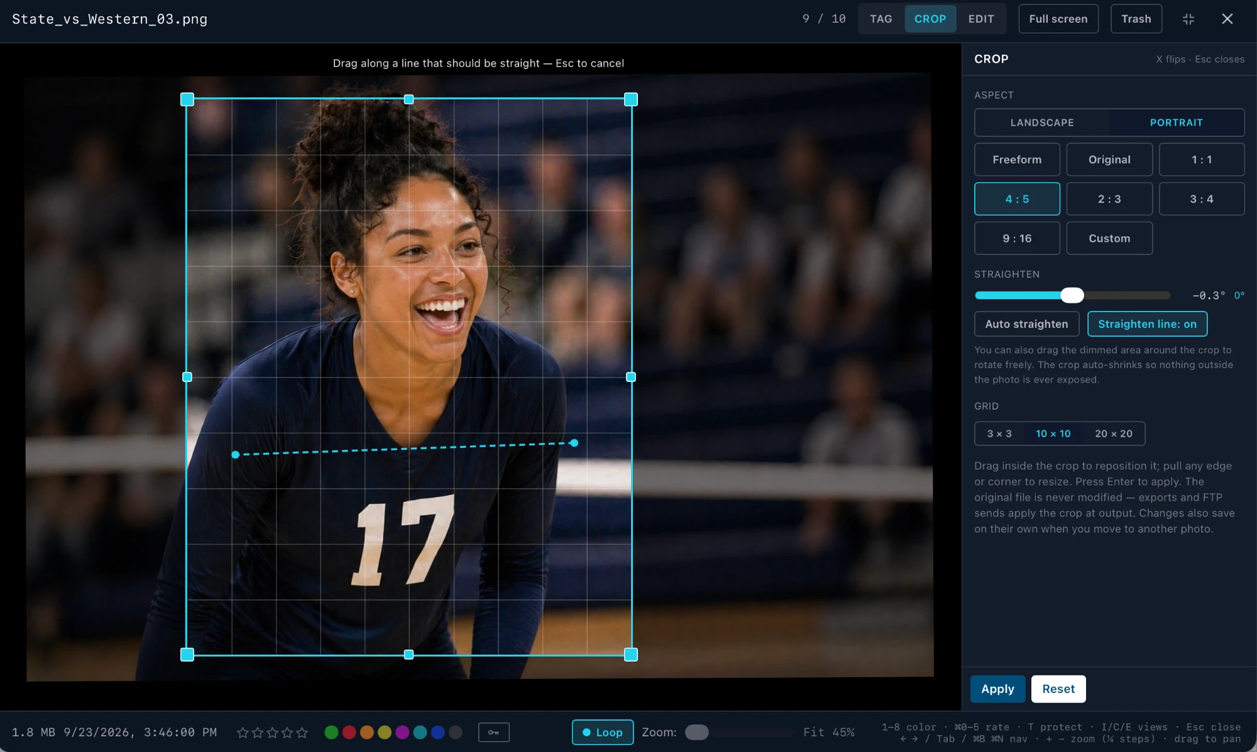Click the fourth rating star
Viewport: 1257px width, 752px height.
[287, 733]
